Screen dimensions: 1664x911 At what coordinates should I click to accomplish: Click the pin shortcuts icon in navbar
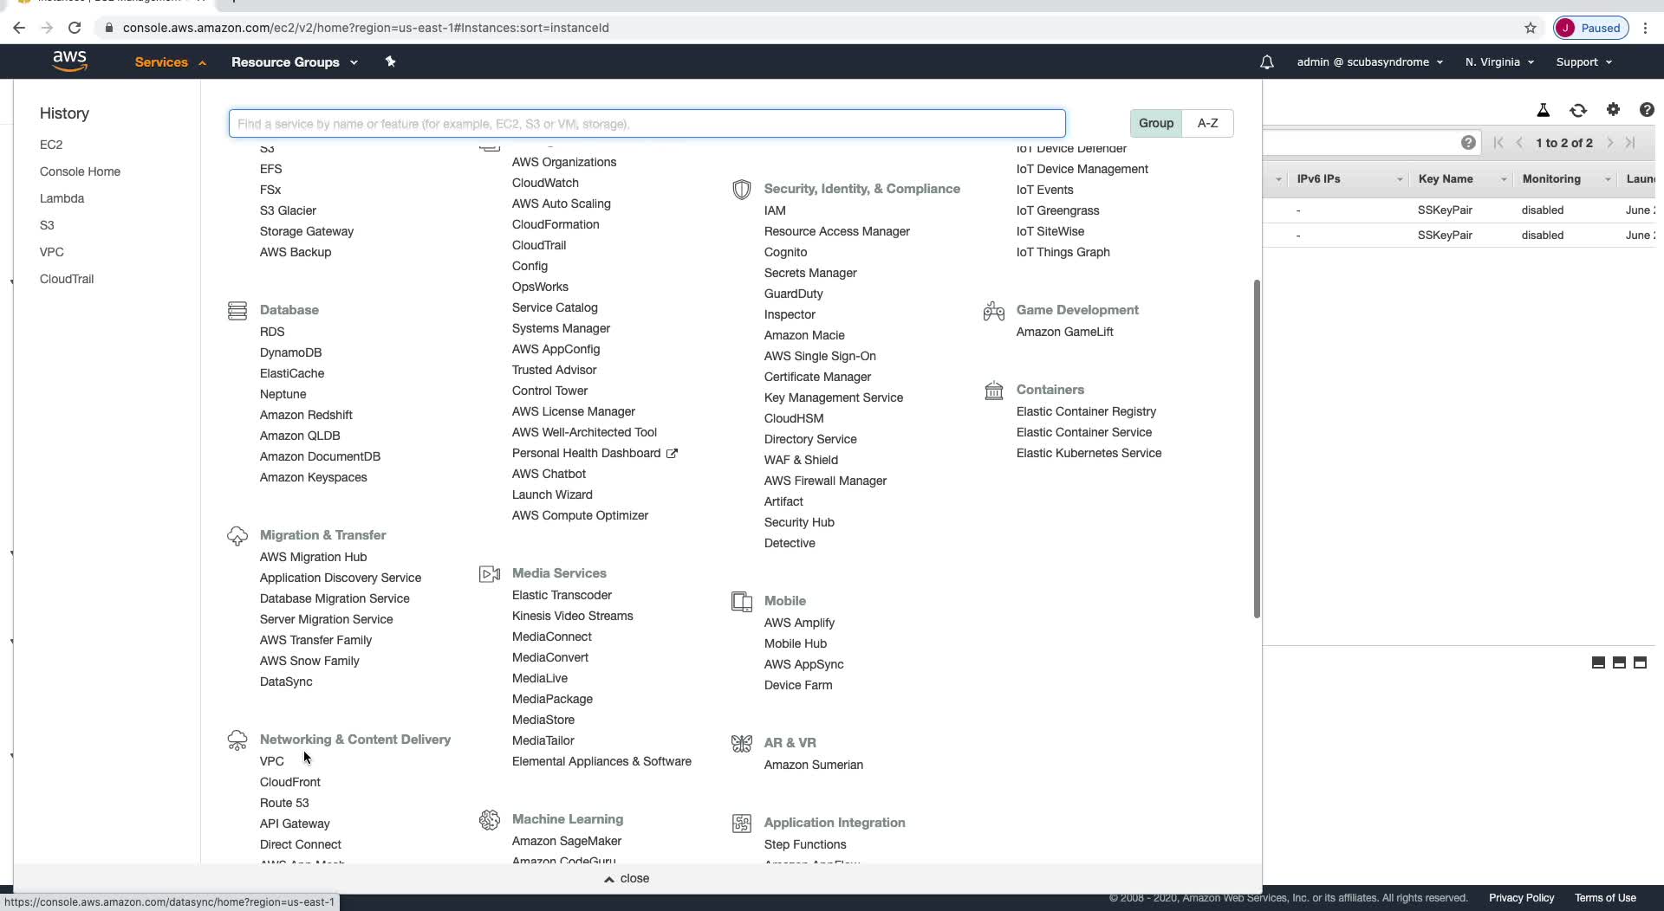click(390, 61)
